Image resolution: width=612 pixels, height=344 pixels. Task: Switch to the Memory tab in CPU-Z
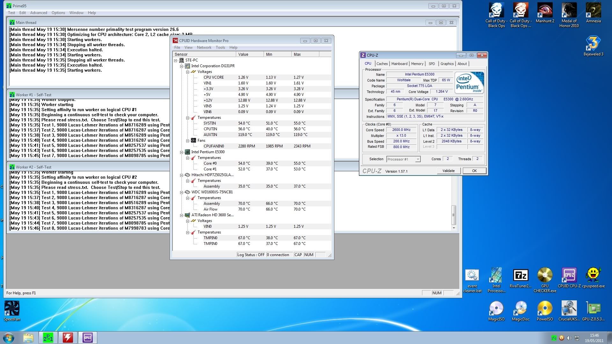(417, 64)
